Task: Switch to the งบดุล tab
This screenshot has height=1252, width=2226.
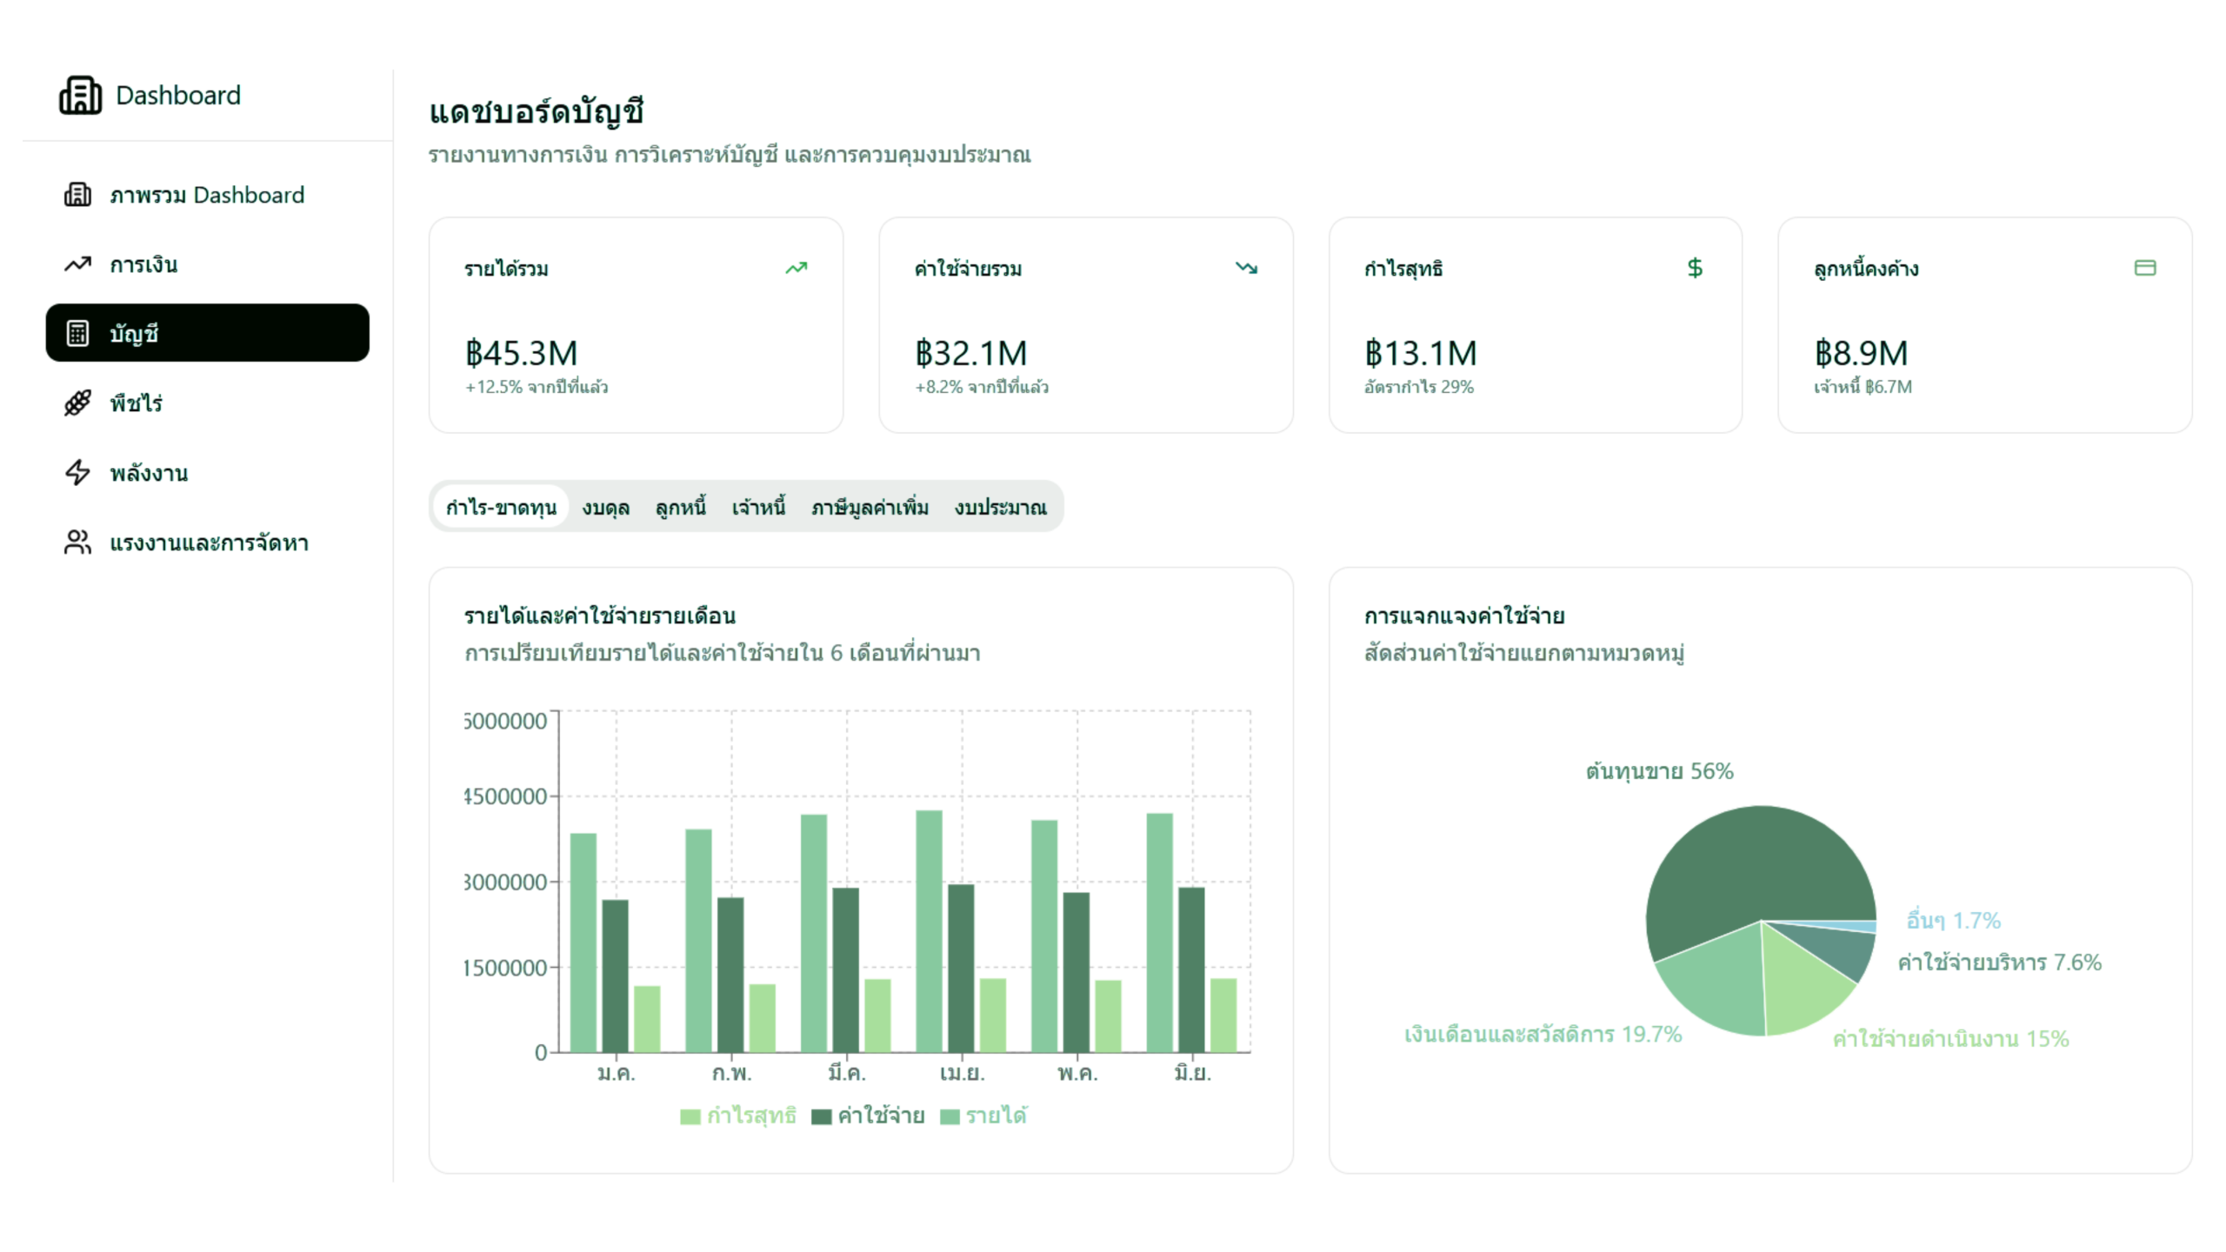Action: tap(605, 507)
